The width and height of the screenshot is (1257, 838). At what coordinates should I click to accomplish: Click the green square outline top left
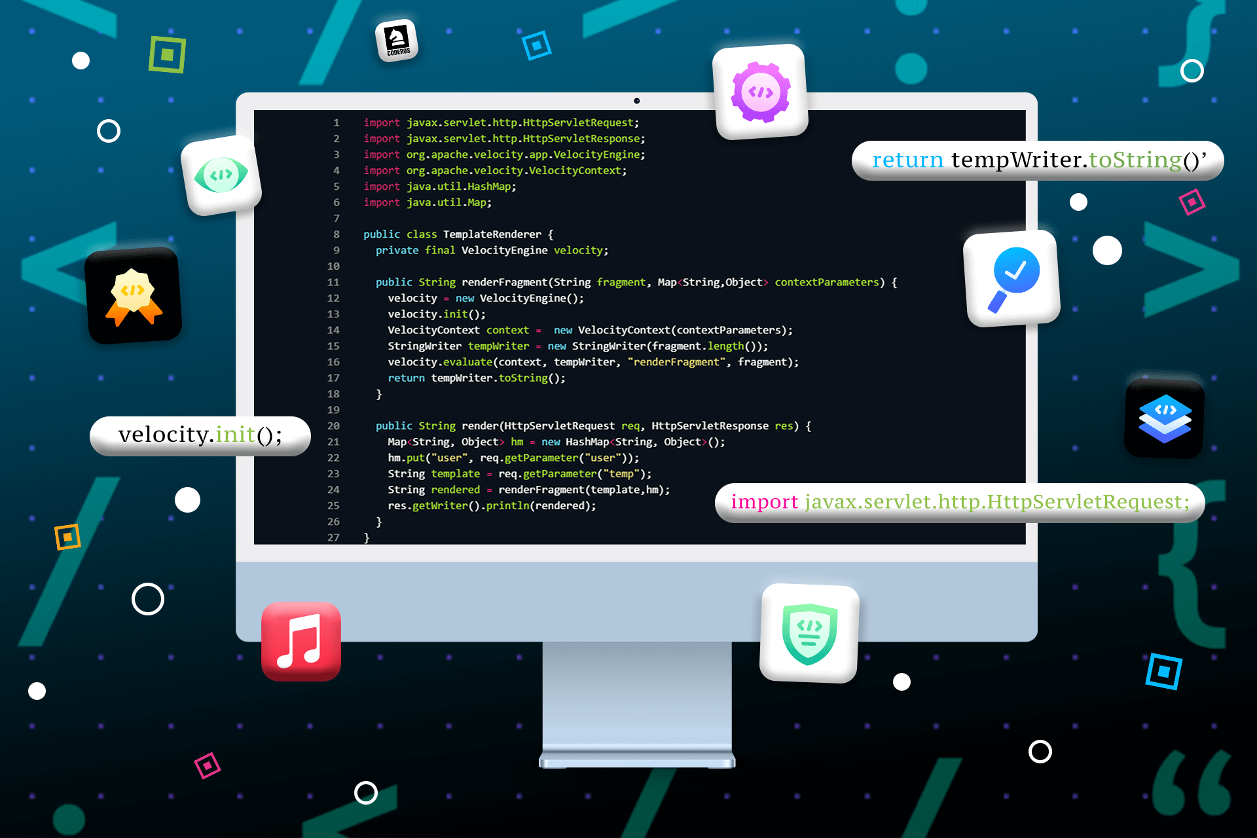coord(167,54)
